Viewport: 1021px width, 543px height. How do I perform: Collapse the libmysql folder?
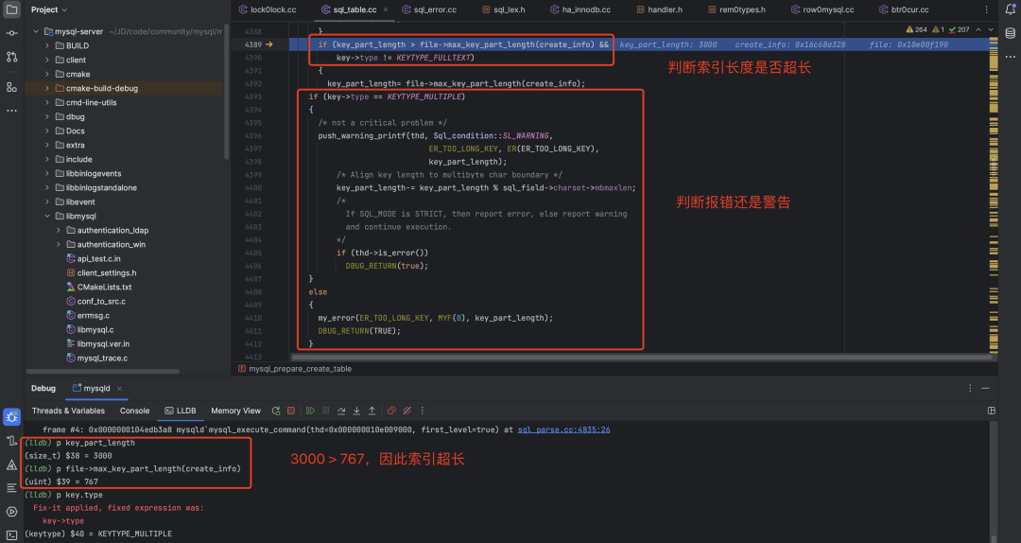click(45, 216)
